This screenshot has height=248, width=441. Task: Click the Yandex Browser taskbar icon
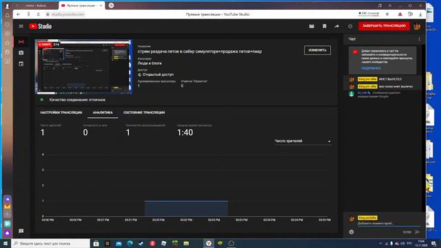208,243
